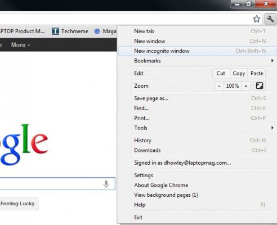The width and height of the screenshot is (277, 225).
Task: Click the Paste button
Action: point(257,73)
